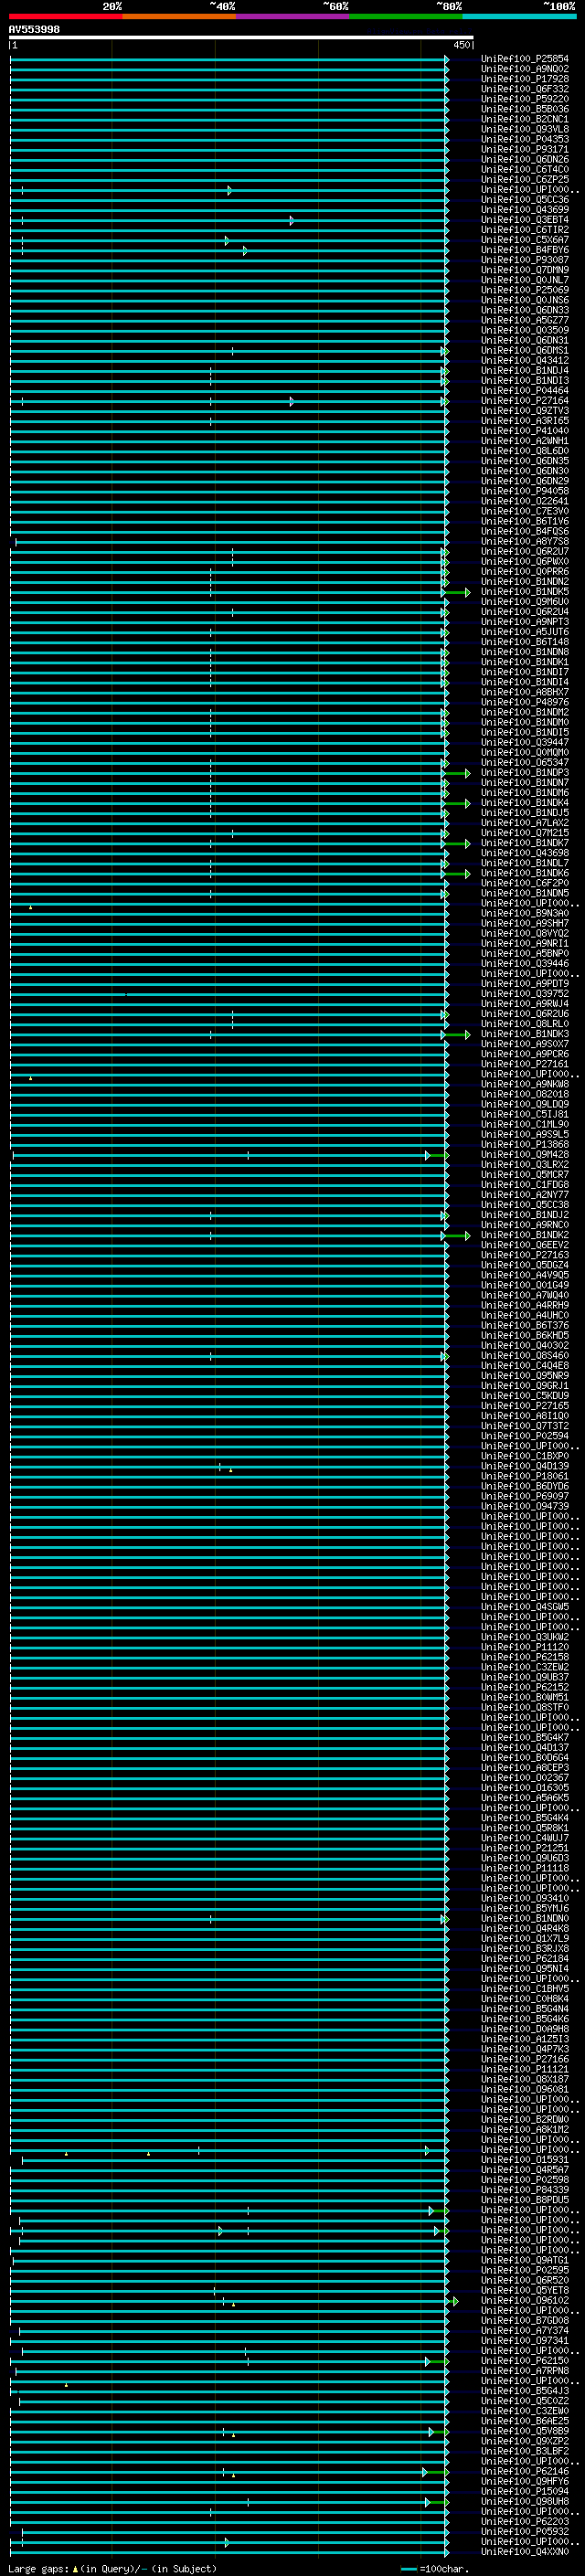Choose the UniRef100_P02598 hit
This screenshot has height=2576, width=585.
pos(525,2180)
